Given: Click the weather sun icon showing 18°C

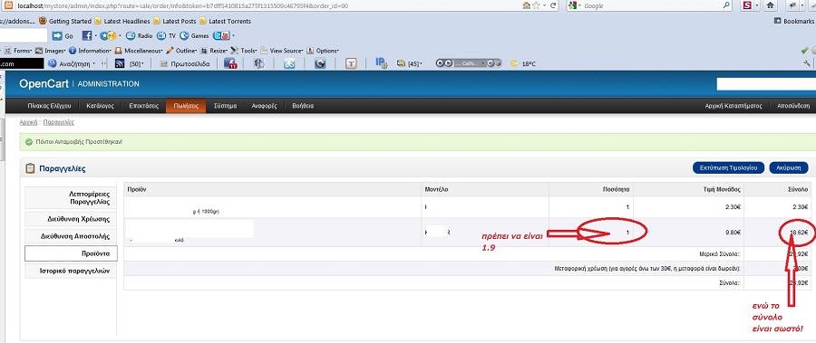Looking at the screenshot, I should point(514,63).
